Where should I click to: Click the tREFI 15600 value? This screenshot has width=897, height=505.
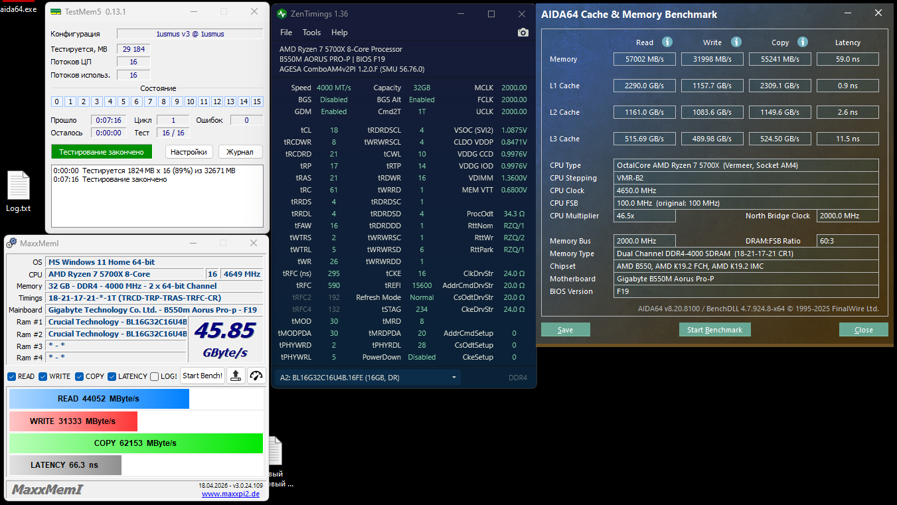422,285
